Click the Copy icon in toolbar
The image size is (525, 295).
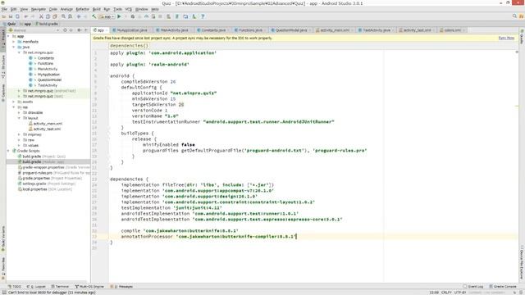pyautogui.click(x=48, y=16)
